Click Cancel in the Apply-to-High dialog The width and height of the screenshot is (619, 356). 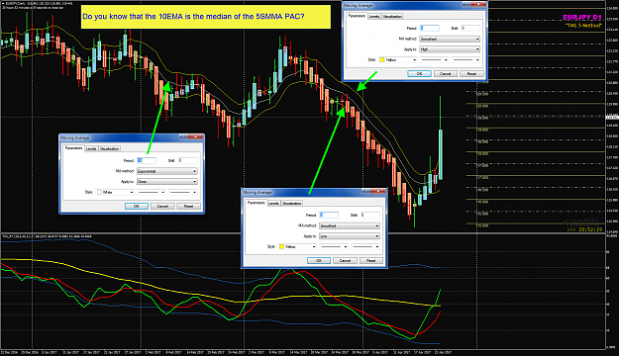click(445, 74)
